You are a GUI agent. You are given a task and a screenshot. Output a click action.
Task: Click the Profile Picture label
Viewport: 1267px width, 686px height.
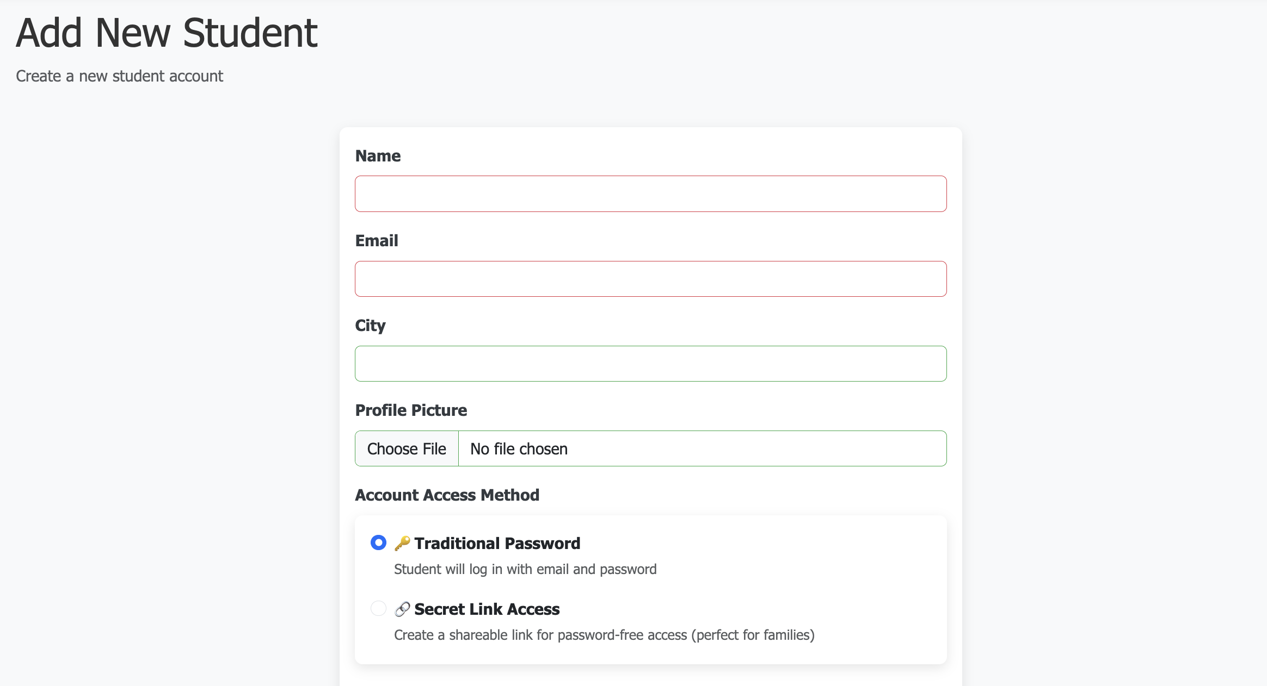click(411, 410)
